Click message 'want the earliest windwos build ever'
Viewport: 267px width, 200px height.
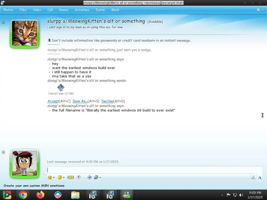click(x=84, y=68)
